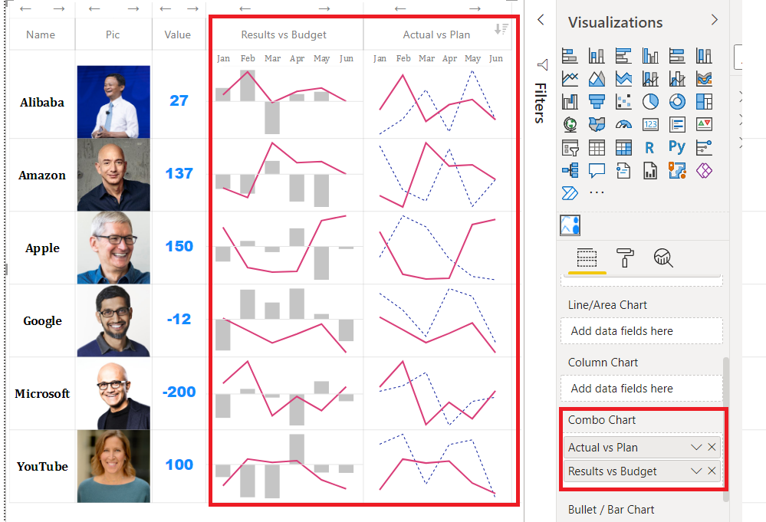This screenshot has height=522, width=766.
Task: Select the paginated report visual
Action: pos(650,170)
